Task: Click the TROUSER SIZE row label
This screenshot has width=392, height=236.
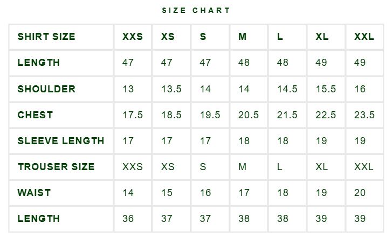Action: pos(56,167)
